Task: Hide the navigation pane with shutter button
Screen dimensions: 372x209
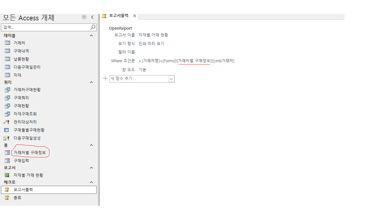Action: (x=92, y=17)
